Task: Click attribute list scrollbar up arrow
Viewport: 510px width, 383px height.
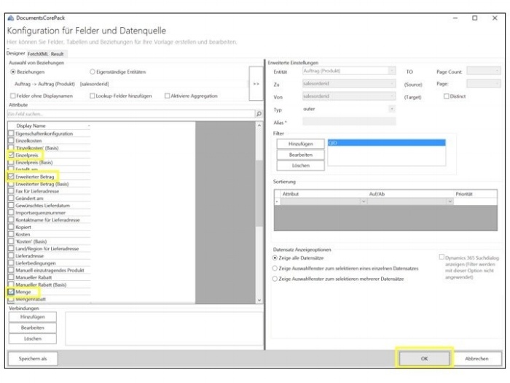Action: pyautogui.click(x=259, y=125)
